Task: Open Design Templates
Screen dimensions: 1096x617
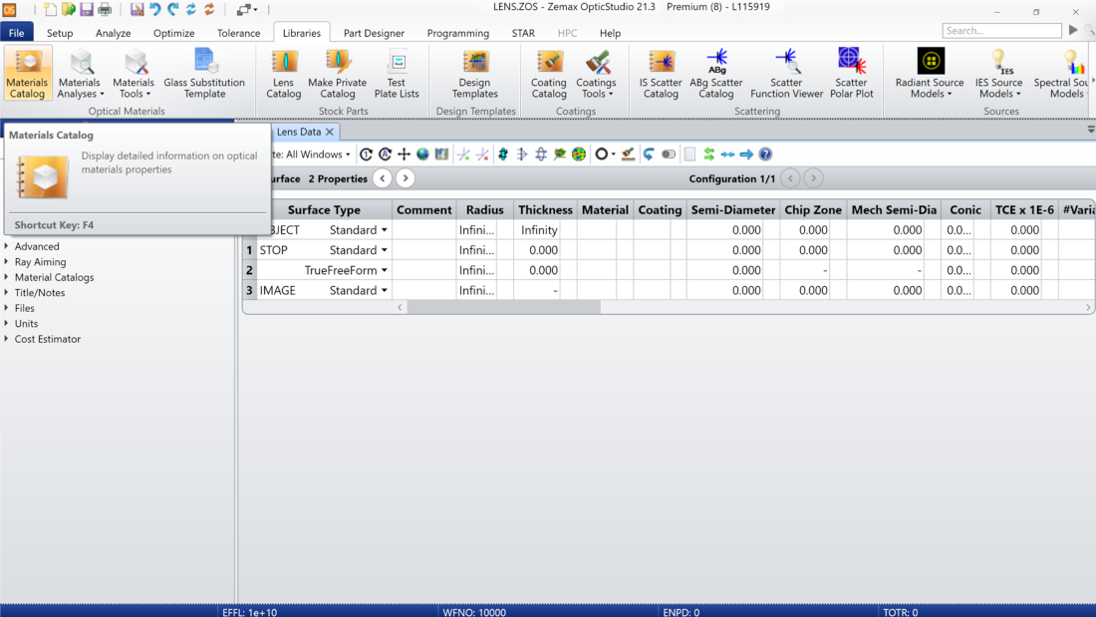Action: point(474,74)
